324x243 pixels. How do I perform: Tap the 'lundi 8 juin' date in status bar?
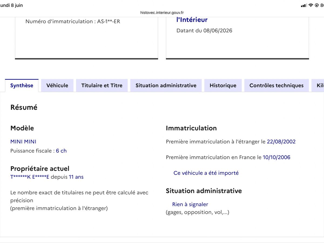click(11, 5)
